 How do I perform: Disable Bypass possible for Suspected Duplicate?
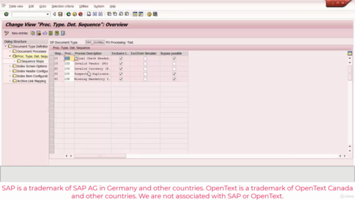(174, 74)
